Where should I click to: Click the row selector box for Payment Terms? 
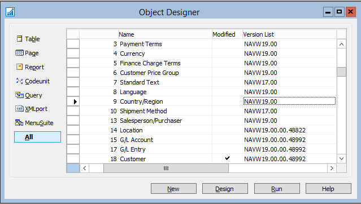[73, 43]
